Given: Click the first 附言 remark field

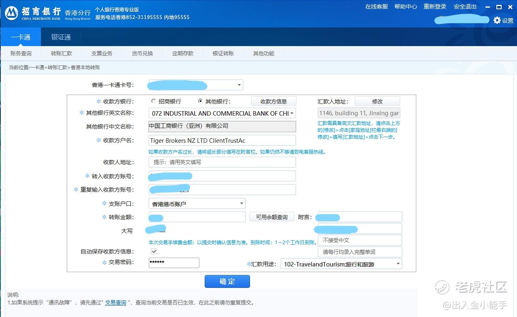Looking at the screenshot, I should click(x=360, y=217).
